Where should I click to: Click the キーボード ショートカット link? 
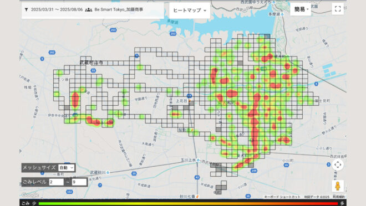tap(282, 197)
